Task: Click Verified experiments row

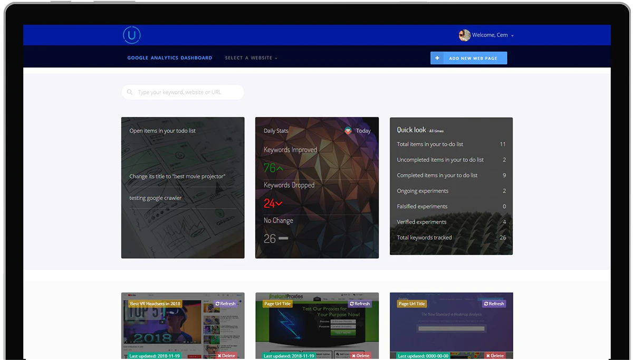Action: tap(451, 222)
